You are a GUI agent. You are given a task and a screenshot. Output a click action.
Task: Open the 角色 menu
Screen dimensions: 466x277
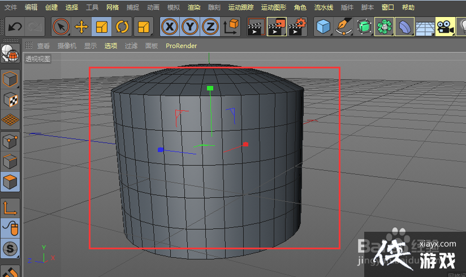pos(300,7)
